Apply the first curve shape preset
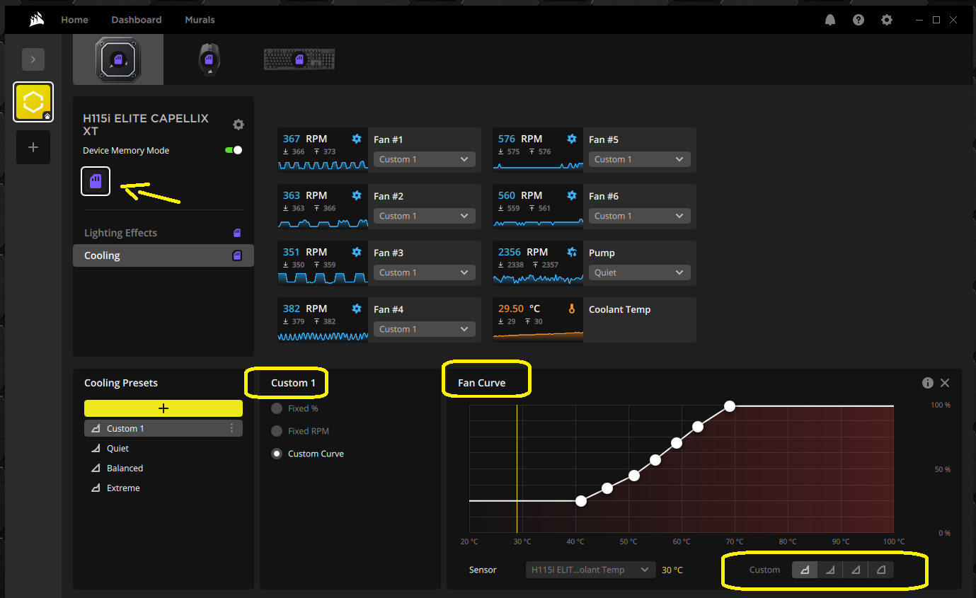The image size is (976, 598). pyautogui.click(x=805, y=570)
